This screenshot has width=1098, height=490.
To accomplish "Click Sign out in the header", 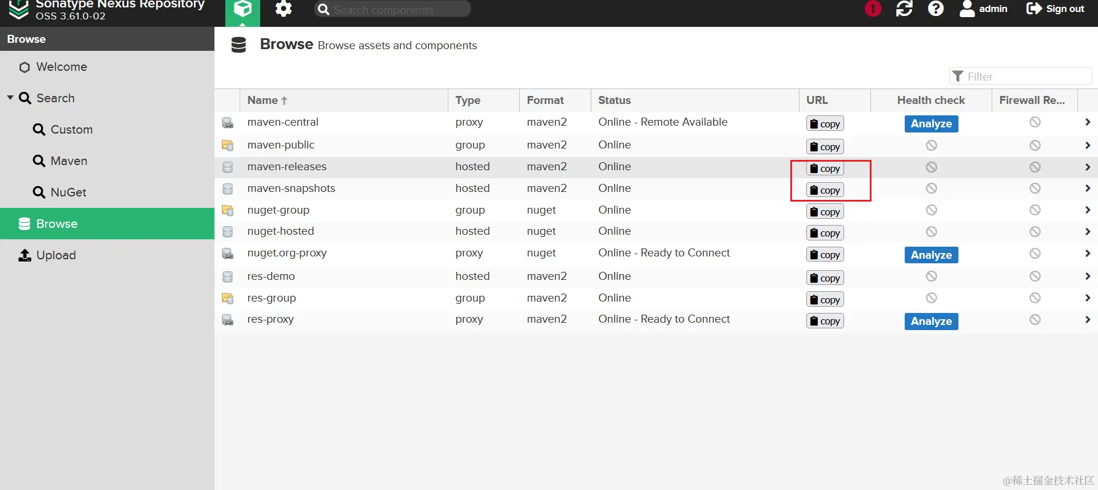I will 1056,9.
